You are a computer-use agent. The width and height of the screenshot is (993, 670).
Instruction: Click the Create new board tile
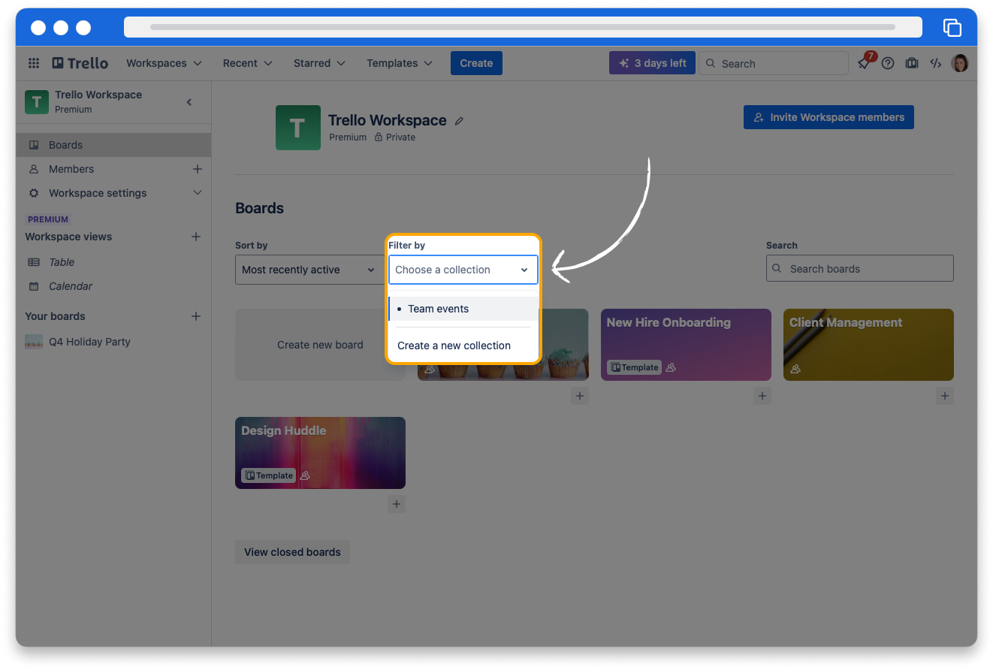(320, 345)
